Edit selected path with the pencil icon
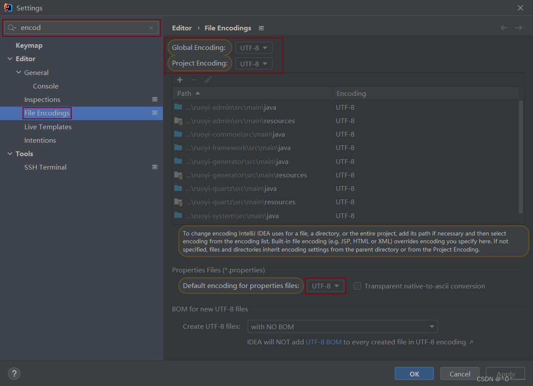The image size is (533, 386). pos(208,80)
